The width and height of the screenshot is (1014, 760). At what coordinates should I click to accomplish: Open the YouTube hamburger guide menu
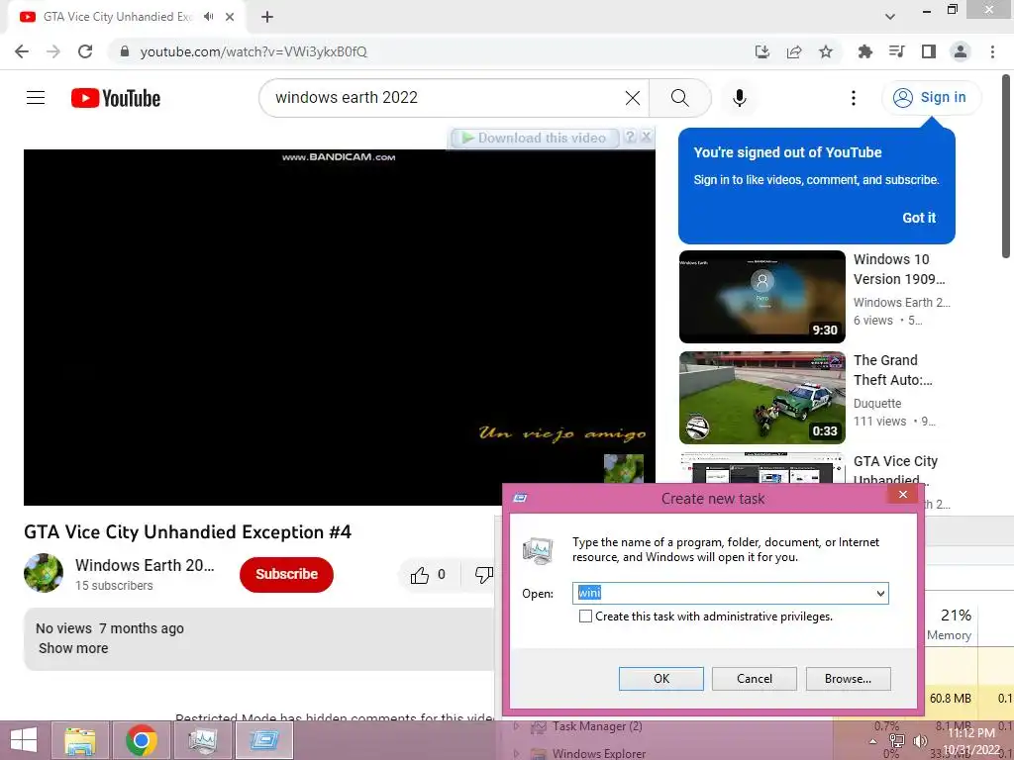[36, 98]
